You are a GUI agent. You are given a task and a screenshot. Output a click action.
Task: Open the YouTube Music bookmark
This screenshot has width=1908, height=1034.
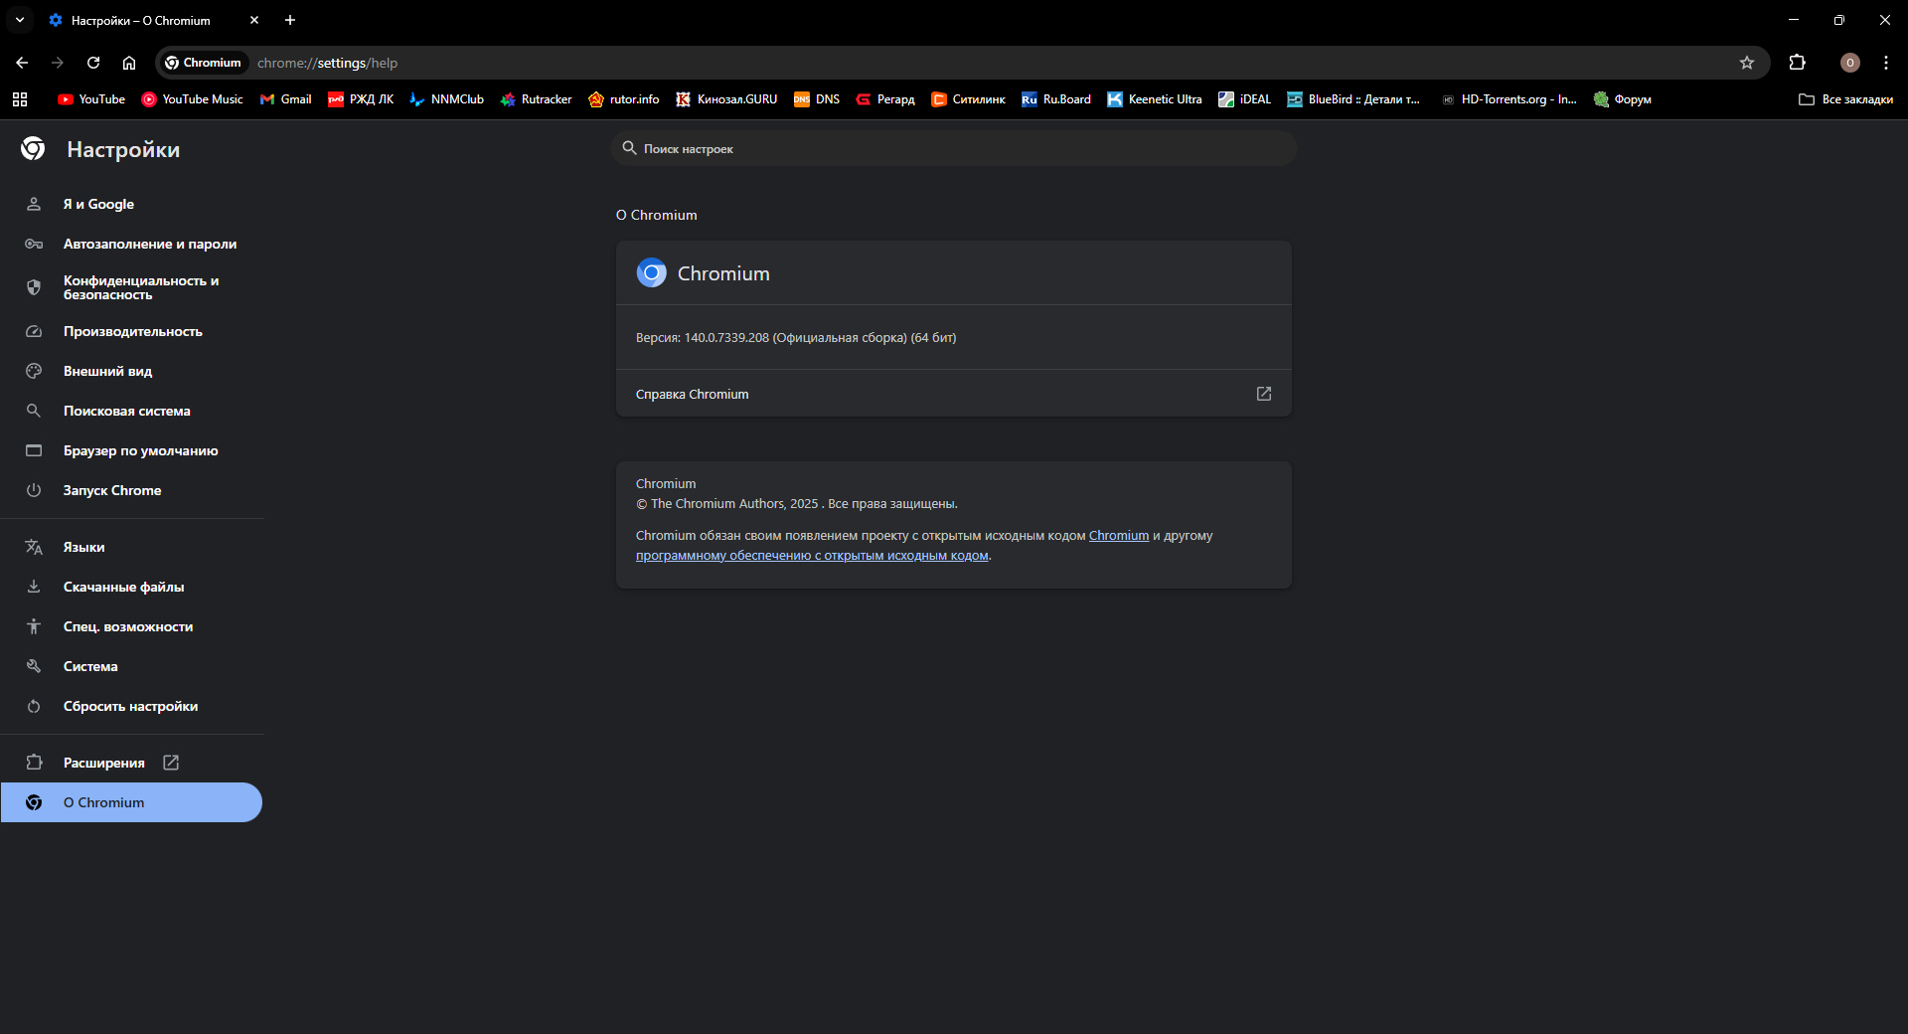click(192, 99)
